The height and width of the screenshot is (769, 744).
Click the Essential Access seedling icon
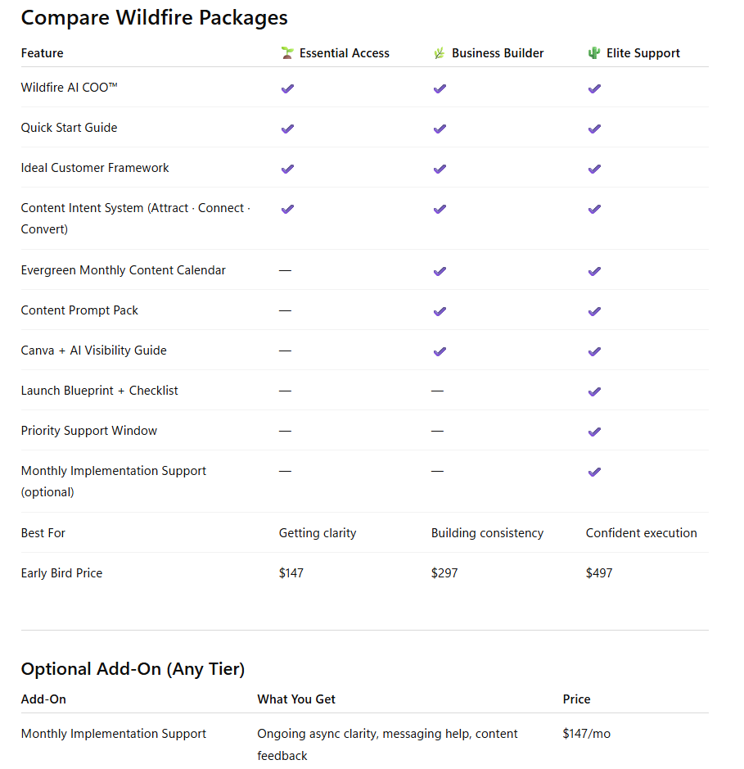coord(287,53)
